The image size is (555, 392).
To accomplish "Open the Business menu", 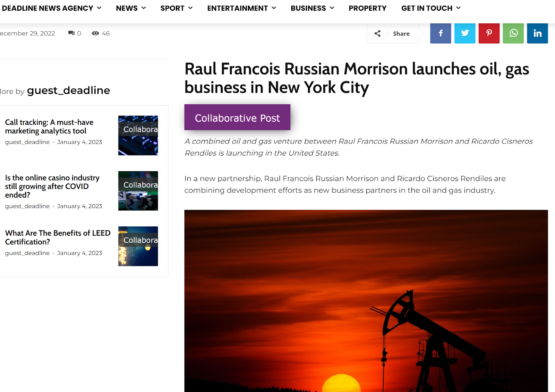I will (308, 8).
